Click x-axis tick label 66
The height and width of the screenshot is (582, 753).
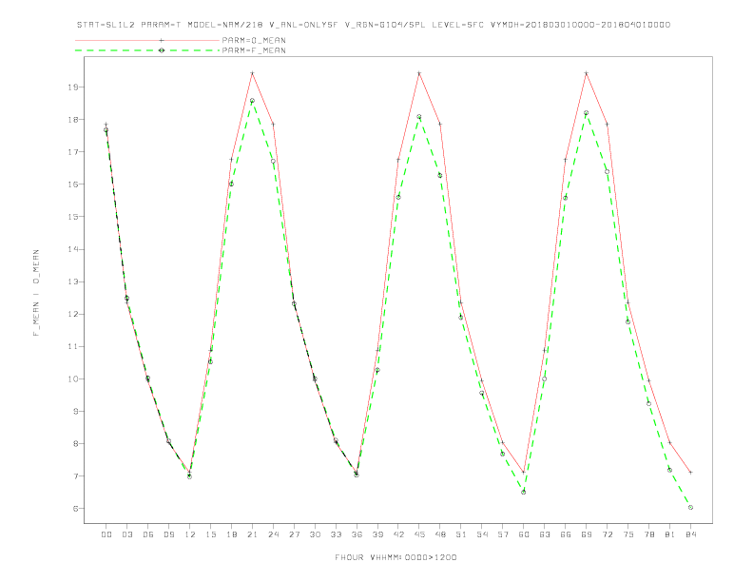coord(566,534)
